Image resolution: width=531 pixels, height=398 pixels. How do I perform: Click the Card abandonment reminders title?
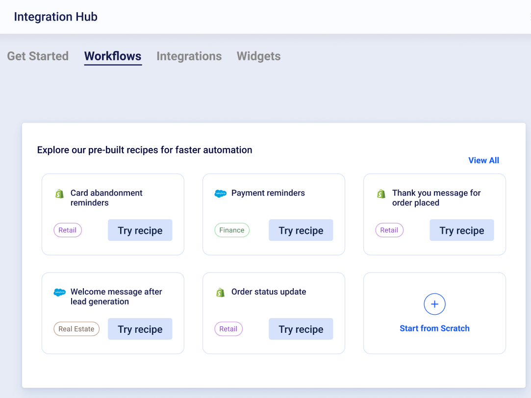pos(106,198)
